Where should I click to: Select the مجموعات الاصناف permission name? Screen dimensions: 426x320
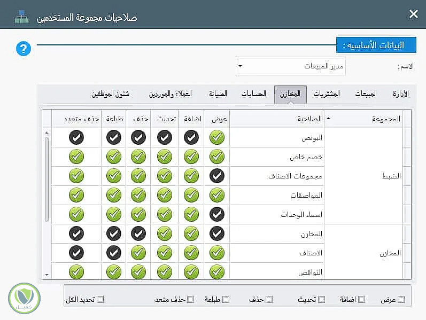295,176
